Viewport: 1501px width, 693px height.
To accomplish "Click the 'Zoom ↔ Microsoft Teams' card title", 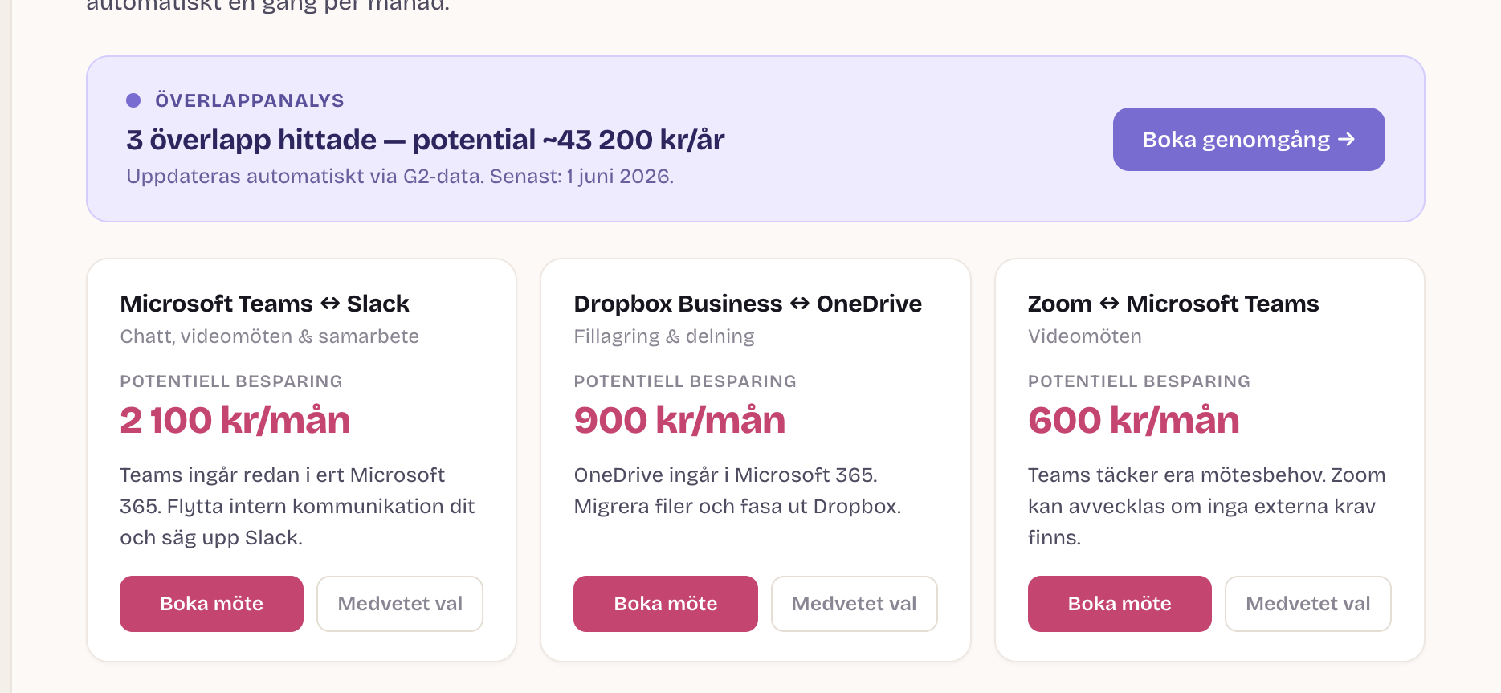I will tap(1173, 304).
